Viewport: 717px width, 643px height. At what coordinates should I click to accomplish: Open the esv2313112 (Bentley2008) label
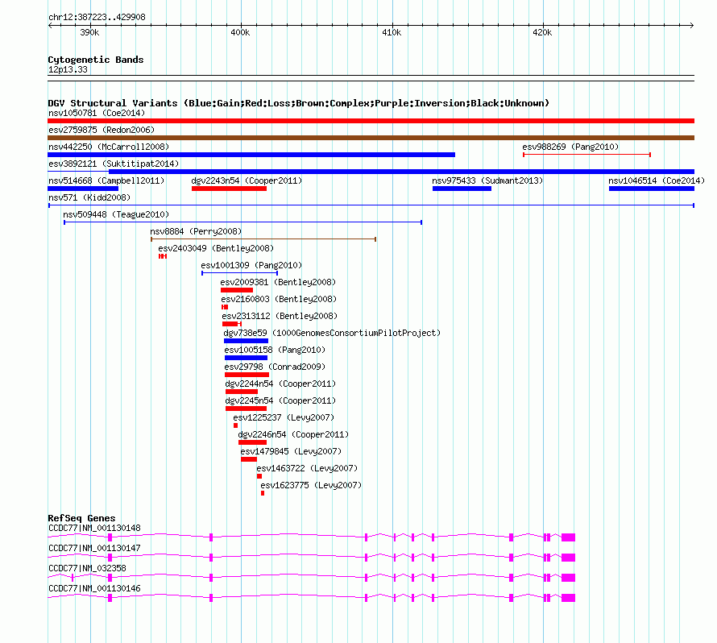pyautogui.click(x=280, y=316)
